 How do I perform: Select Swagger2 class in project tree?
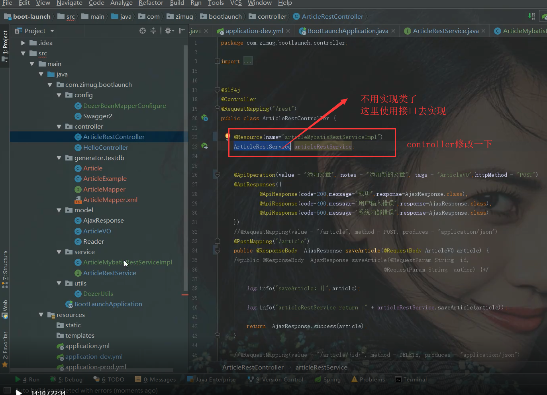(98, 116)
